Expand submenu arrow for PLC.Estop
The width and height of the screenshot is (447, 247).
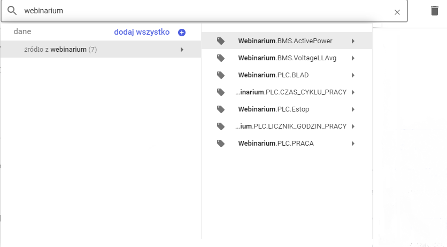(x=353, y=109)
